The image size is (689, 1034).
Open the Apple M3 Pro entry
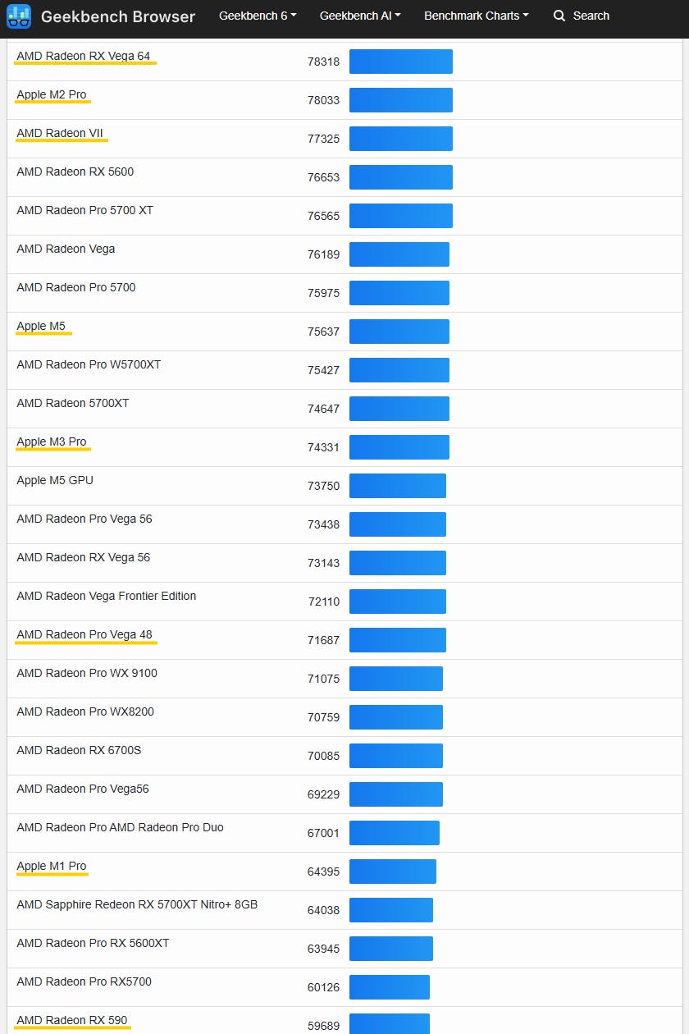tap(52, 442)
